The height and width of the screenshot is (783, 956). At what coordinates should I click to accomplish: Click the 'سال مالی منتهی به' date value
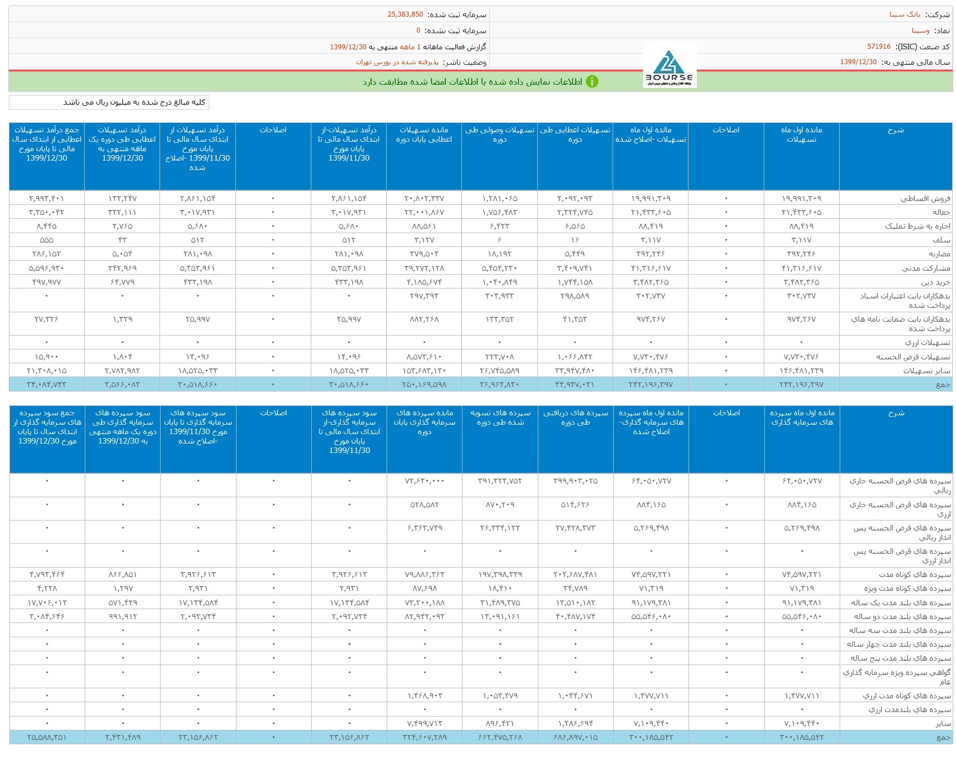[x=858, y=62]
